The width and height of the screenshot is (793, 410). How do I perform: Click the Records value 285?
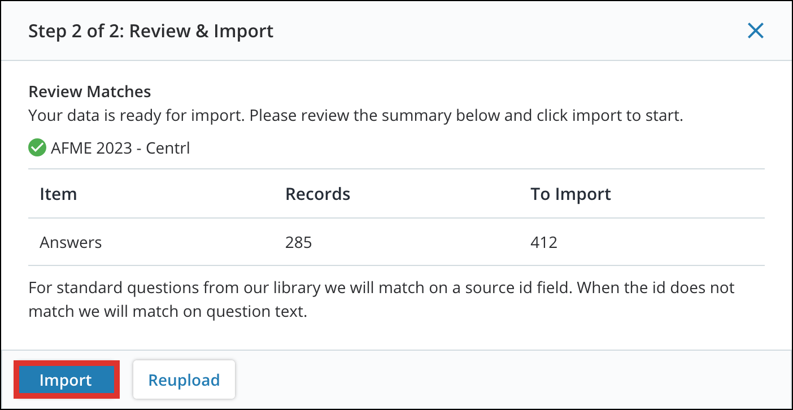point(299,242)
